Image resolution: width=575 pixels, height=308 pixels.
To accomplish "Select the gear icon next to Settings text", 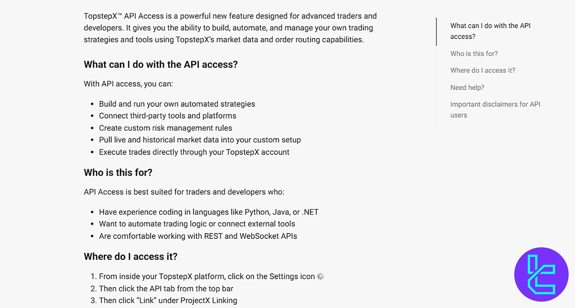I will pyautogui.click(x=320, y=276).
